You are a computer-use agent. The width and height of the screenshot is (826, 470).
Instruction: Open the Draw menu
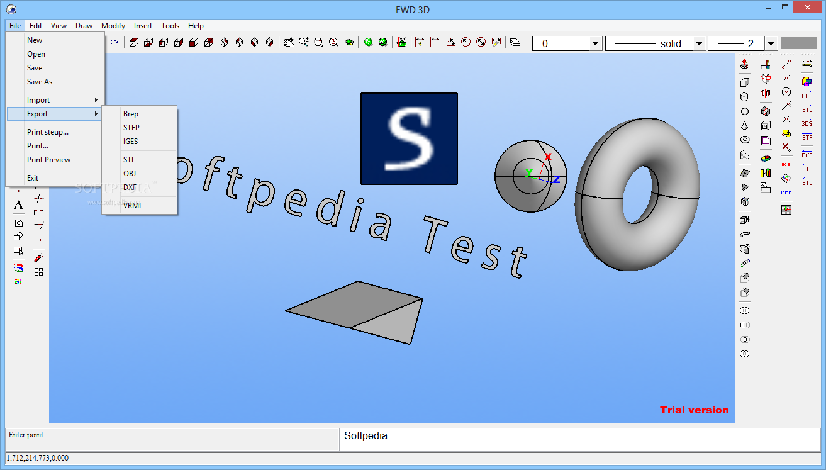[x=84, y=26]
